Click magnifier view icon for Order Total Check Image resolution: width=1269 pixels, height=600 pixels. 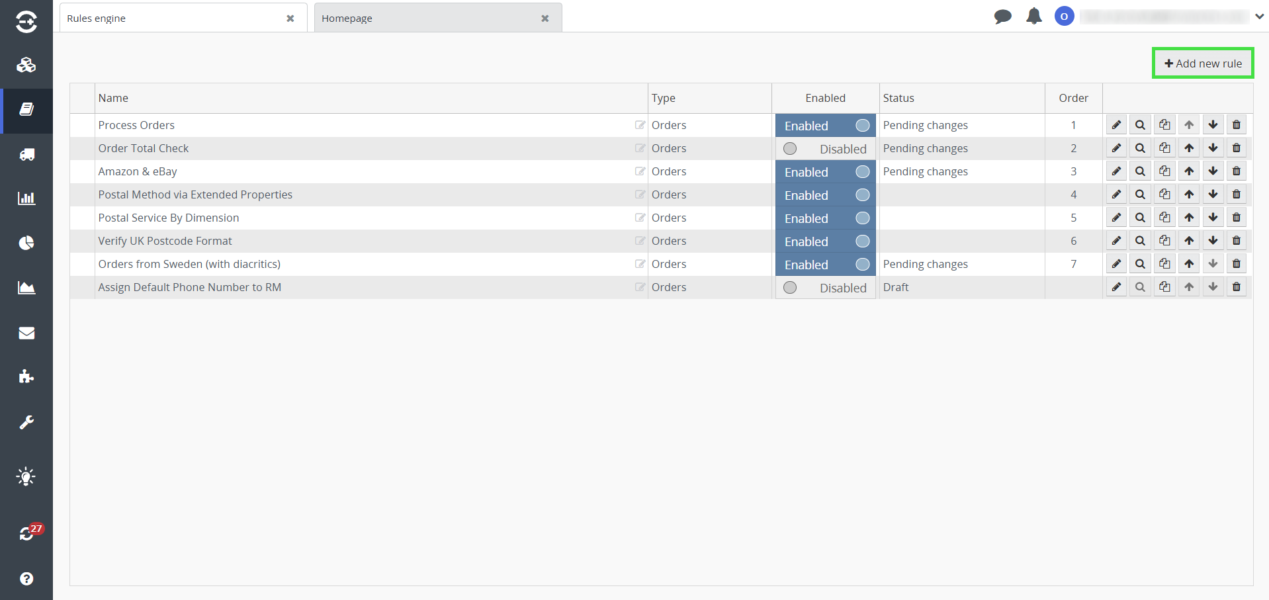click(1140, 148)
